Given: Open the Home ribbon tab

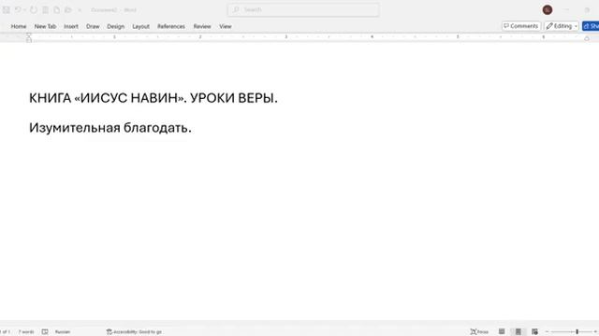Looking at the screenshot, I should point(19,26).
